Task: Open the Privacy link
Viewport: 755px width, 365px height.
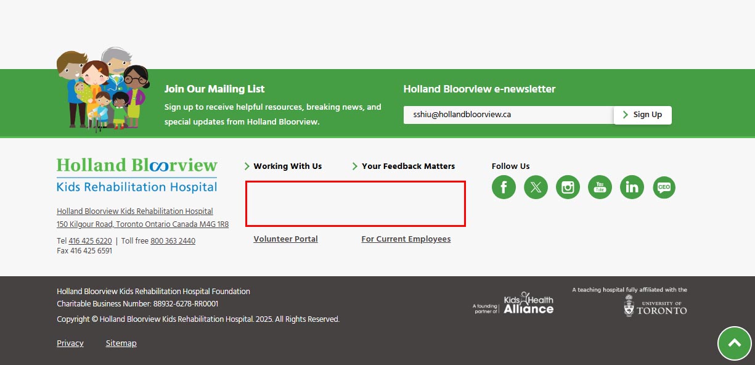Action: pos(70,343)
